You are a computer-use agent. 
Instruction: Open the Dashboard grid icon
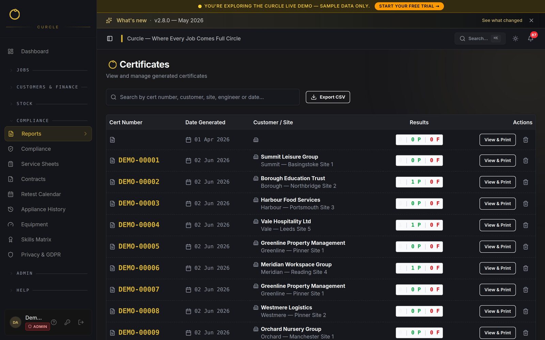coord(11,51)
